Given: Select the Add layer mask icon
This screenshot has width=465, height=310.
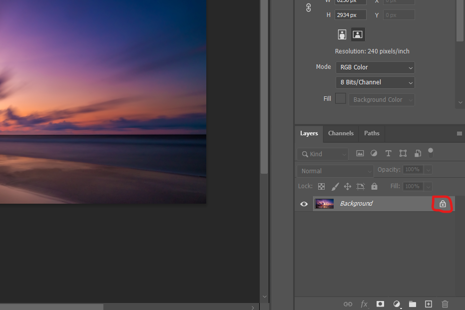Looking at the screenshot, I should tap(380, 304).
